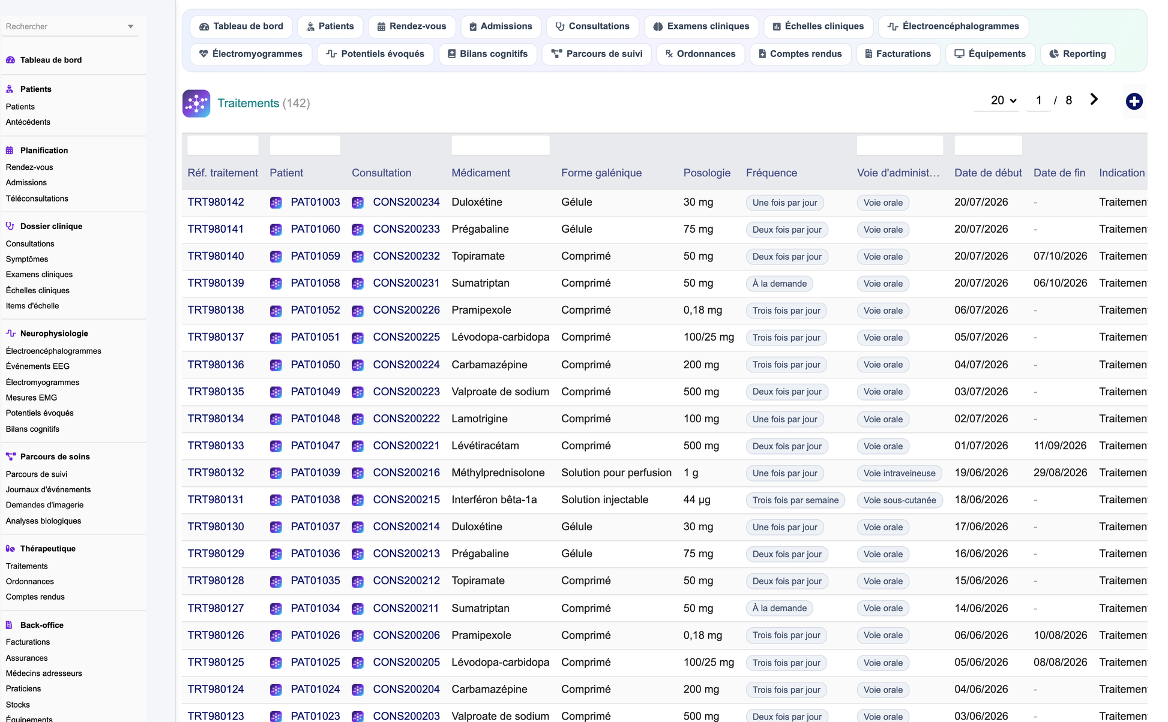1168x722 pixels.
Task: Click the Thérapeutique pills icon
Action: (10, 549)
